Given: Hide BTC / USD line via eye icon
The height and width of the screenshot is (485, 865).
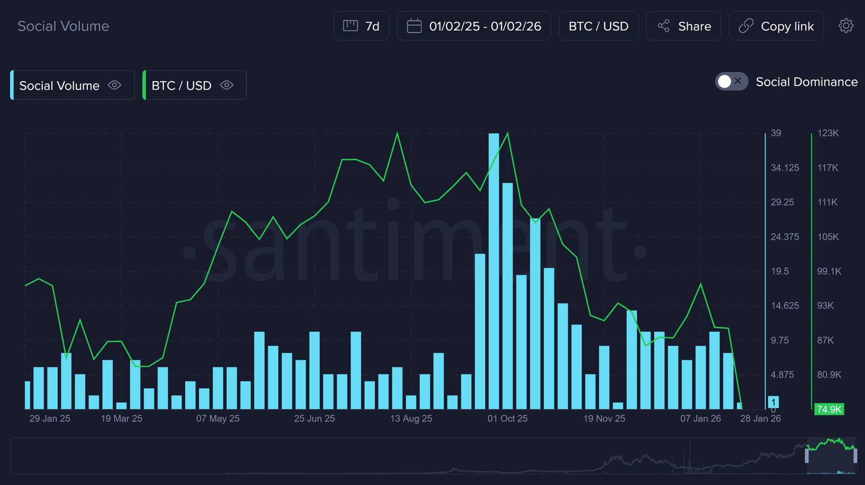Looking at the screenshot, I should click(x=226, y=85).
